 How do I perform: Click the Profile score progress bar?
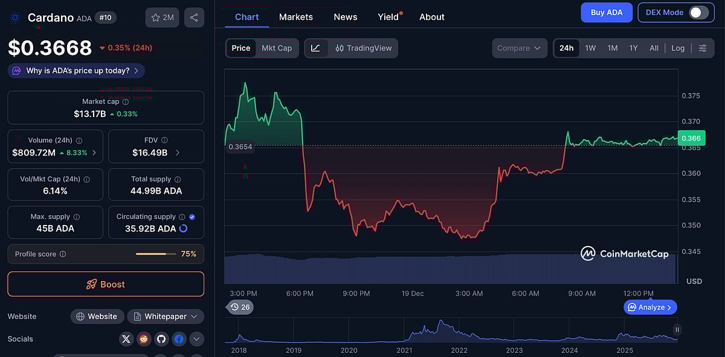(x=155, y=254)
